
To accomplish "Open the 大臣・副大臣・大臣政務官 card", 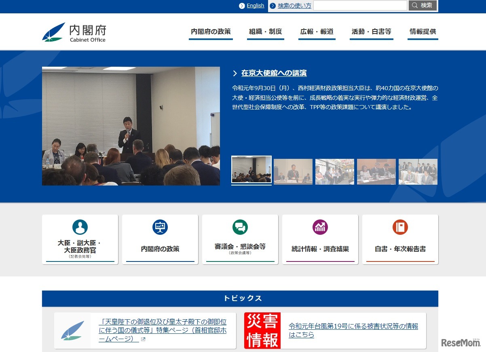I will (x=80, y=240).
